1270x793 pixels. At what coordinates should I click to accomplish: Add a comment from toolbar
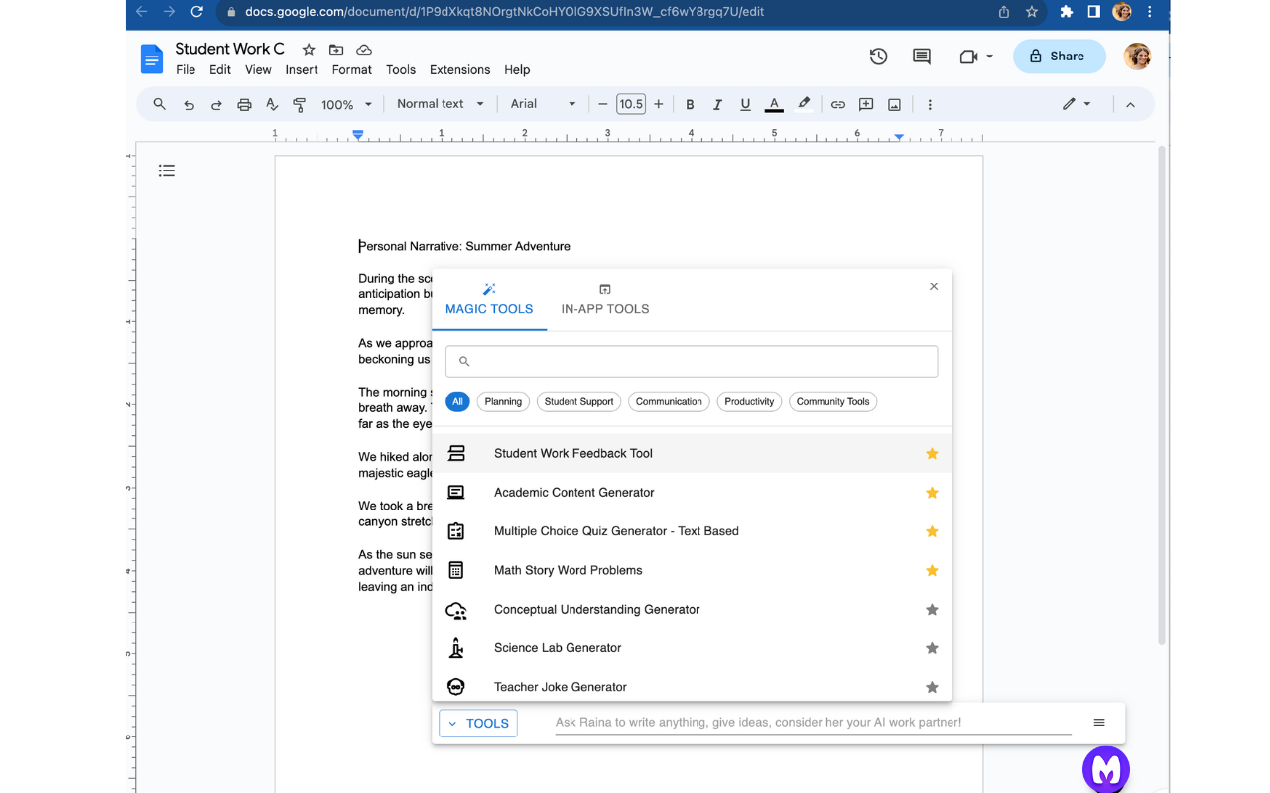[866, 104]
